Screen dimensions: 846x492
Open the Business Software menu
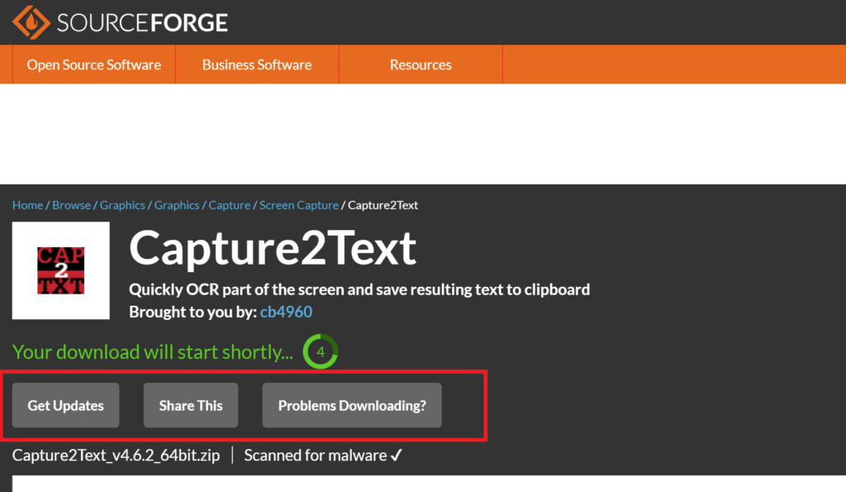(x=257, y=64)
